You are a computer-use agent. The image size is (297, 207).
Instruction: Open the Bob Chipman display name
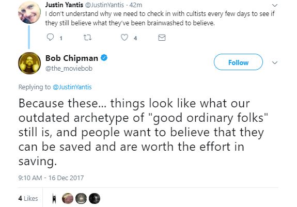click(x=72, y=58)
